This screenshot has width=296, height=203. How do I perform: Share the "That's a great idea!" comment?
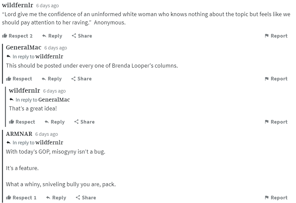tap(84, 122)
